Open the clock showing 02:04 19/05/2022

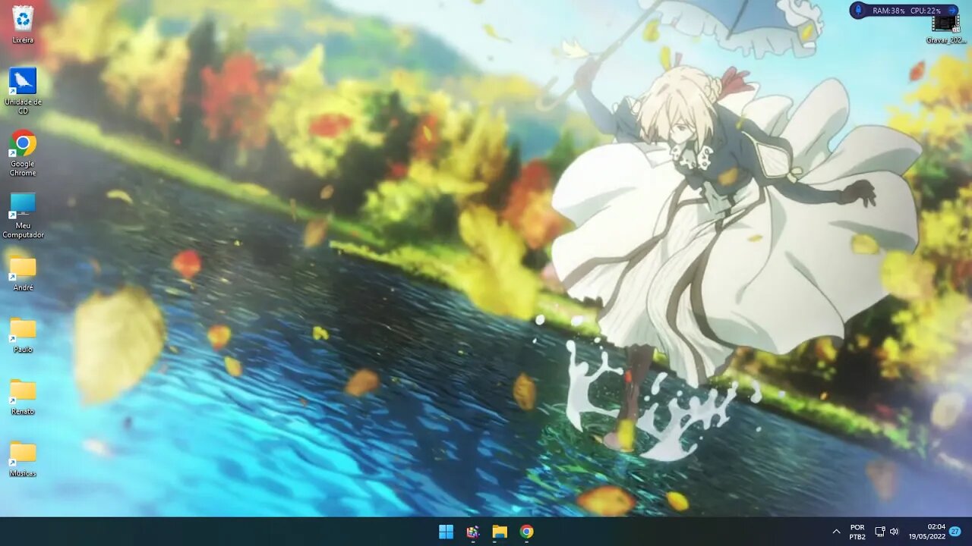point(927,532)
